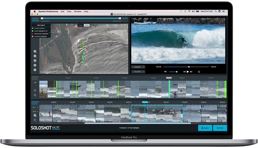Enter fullscreen video mode
Image resolution: width=258 pixels, height=148 pixels.
(199, 72)
